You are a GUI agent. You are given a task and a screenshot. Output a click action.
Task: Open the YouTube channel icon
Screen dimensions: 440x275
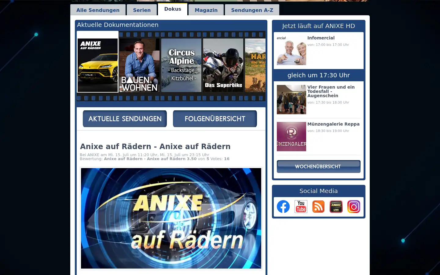point(301,207)
